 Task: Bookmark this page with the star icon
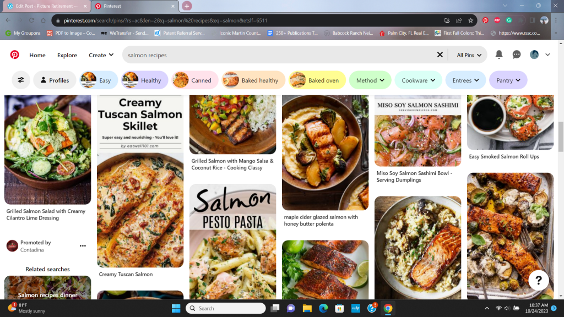[471, 20]
